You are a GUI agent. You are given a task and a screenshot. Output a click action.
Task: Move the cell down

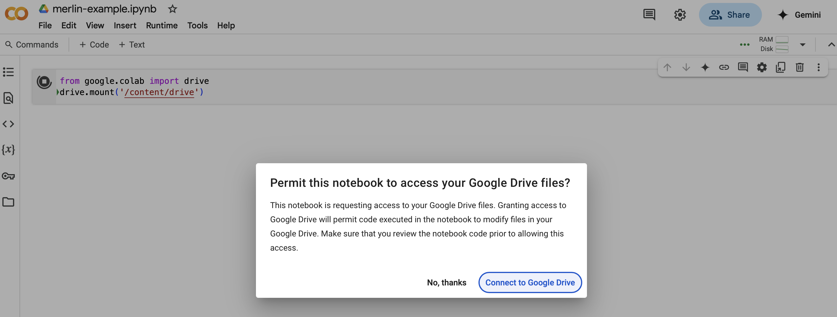686,67
